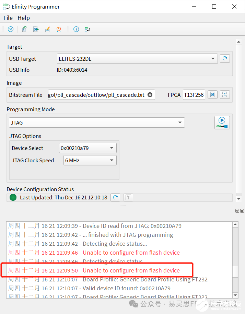
Task: Refresh the USB Target list
Action: coord(225,59)
